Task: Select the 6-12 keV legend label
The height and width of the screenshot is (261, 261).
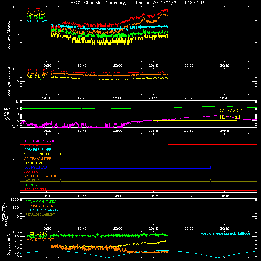Action: pos(35,11)
